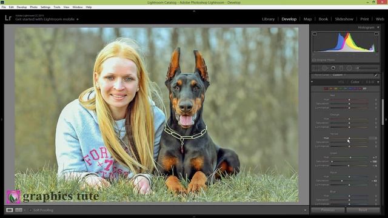This screenshot has height=218, width=388.
Task: Open the Edit menu
Action: [12, 7]
